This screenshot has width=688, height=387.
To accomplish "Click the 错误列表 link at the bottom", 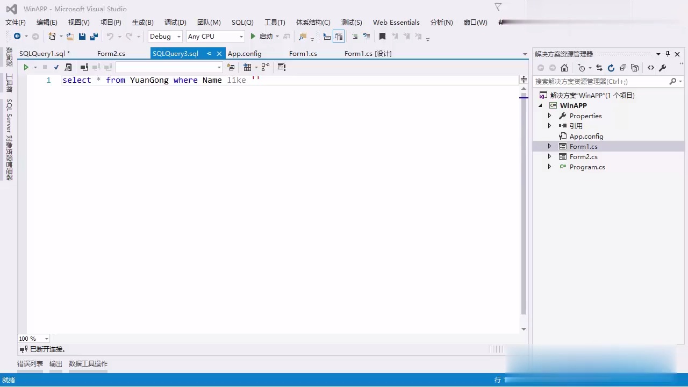I will tap(30, 363).
